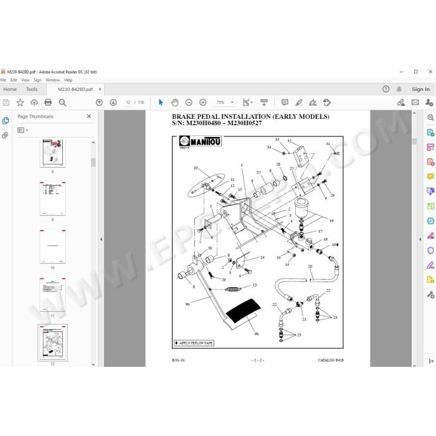Add bookmark with the star icon
Image resolution: width=436 pixels, height=436 pixels.
click(20, 103)
